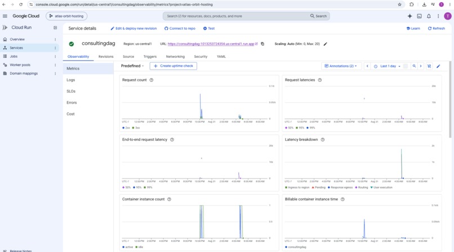Open the Annotations (2) dropdown
454x252 pixels.
[340, 66]
